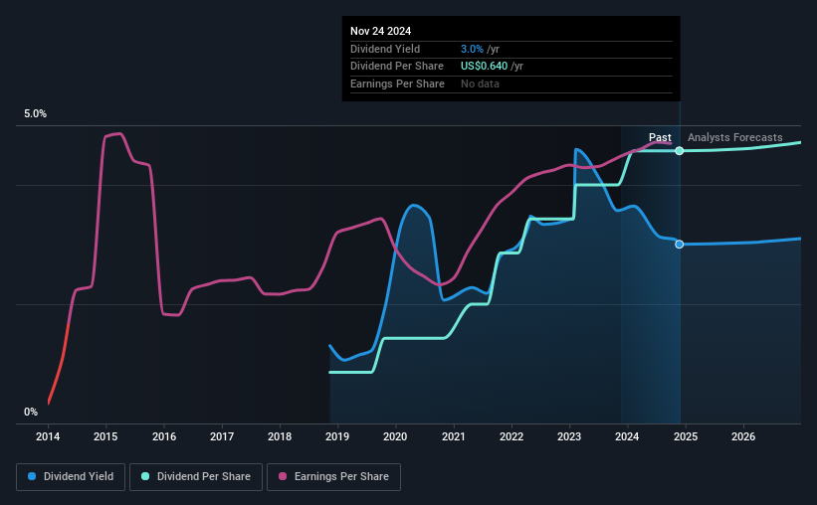
Task: Select the teal Dividend Per Share marker point
Action: click(680, 151)
